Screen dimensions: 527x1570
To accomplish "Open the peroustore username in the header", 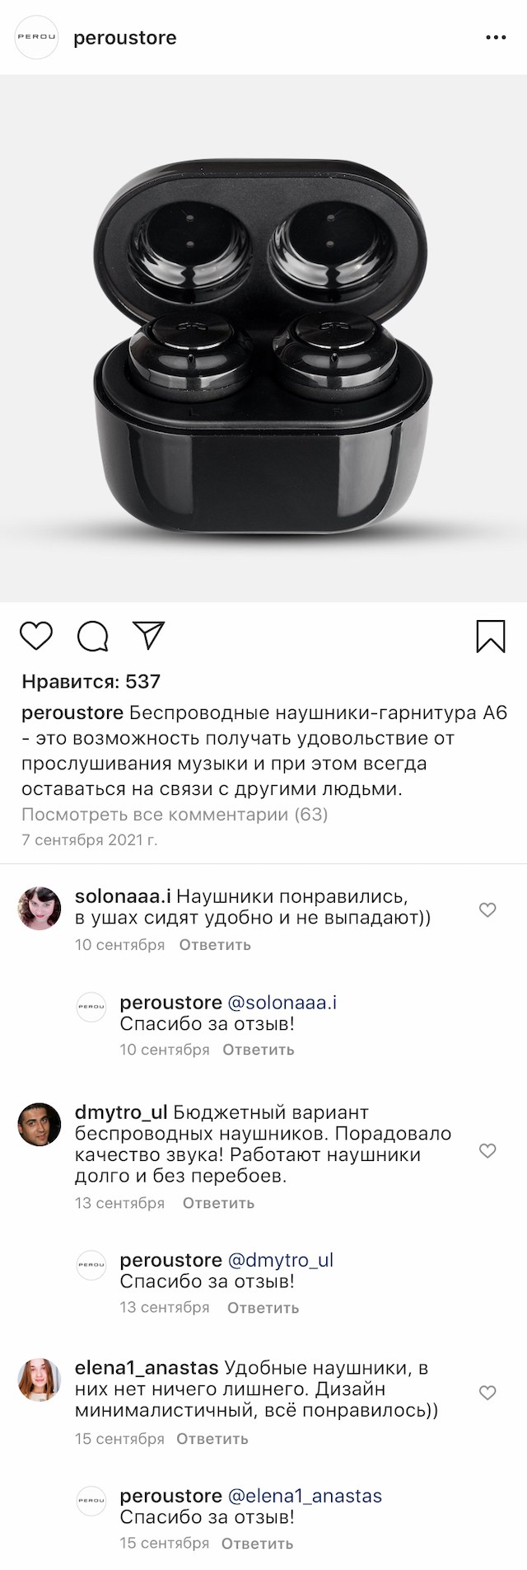I will pos(125,38).
